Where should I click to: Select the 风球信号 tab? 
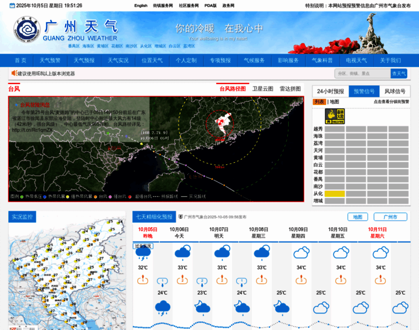[395, 91]
